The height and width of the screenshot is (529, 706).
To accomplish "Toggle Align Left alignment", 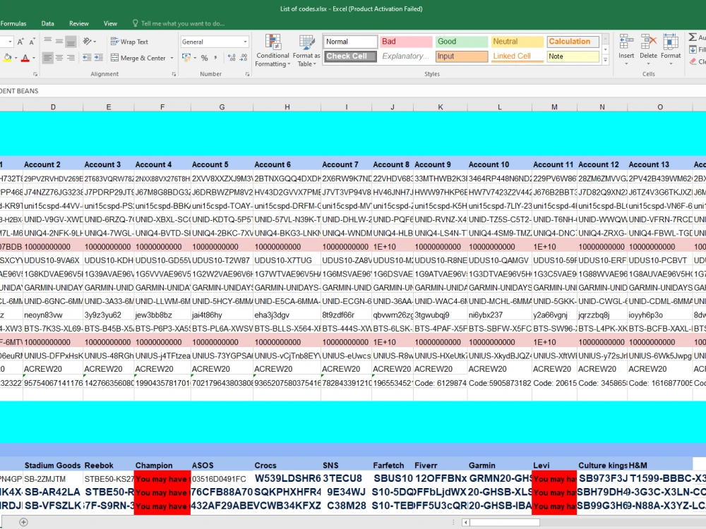I will click(48, 58).
